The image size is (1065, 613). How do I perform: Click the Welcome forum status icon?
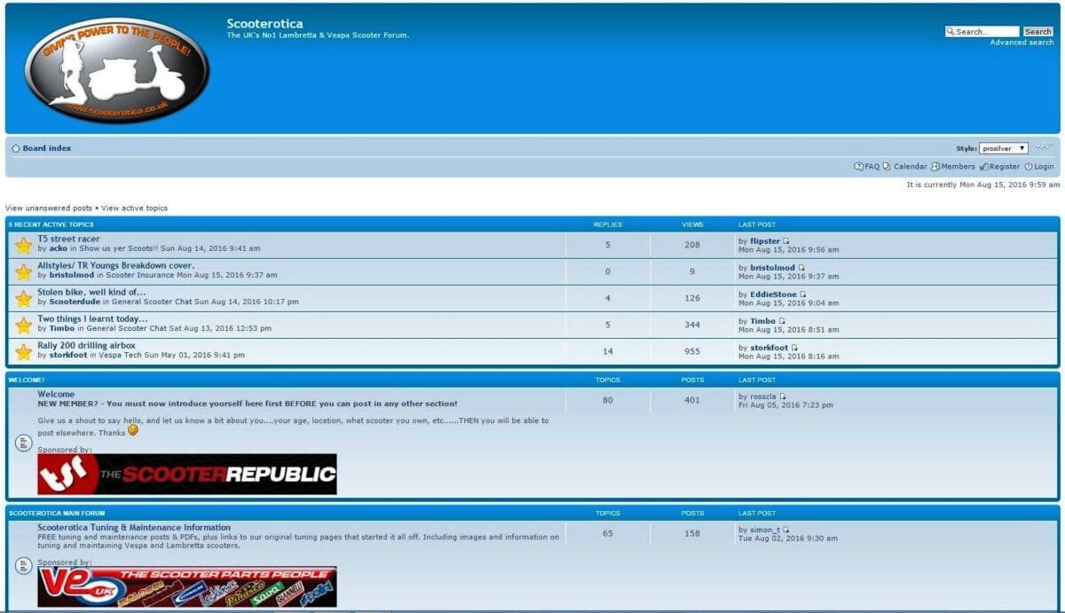point(24,442)
